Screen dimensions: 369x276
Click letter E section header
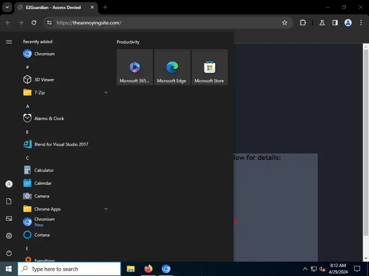27,249
